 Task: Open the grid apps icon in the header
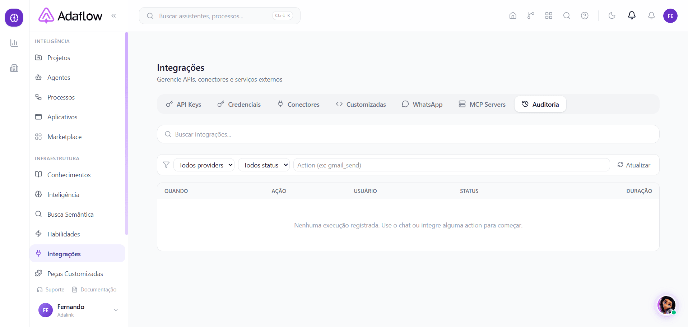tap(549, 16)
